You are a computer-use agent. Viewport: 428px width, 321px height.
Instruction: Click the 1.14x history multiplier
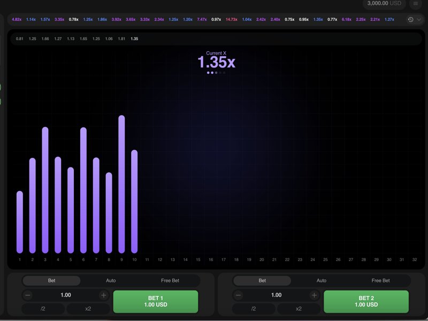click(x=31, y=19)
